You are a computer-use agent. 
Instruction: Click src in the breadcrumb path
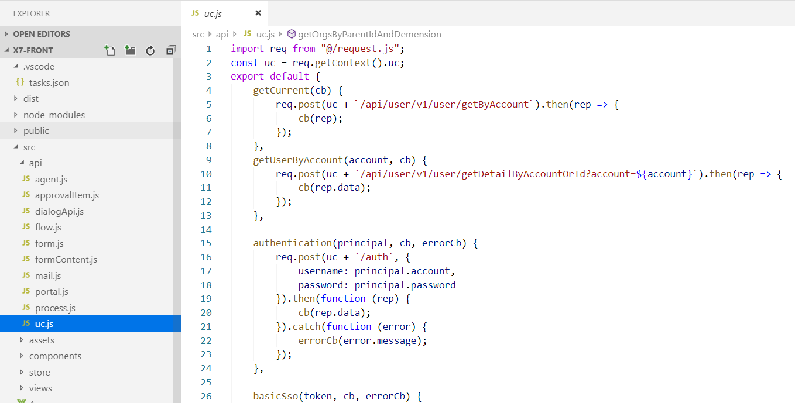click(x=198, y=35)
